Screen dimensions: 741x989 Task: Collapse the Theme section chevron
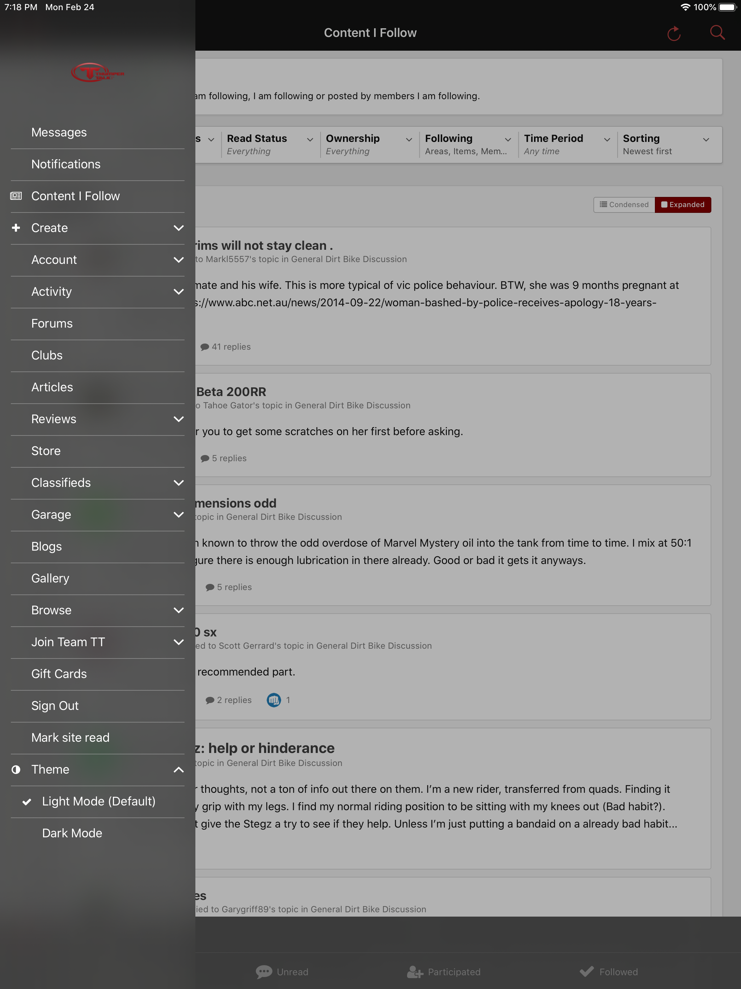tap(178, 770)
